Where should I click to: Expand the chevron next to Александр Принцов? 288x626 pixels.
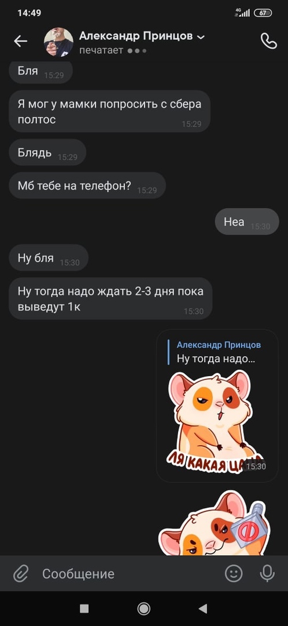201,37
